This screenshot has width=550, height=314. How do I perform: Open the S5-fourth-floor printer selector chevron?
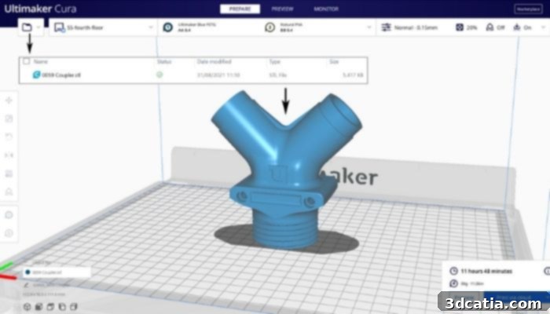[151, 27]
